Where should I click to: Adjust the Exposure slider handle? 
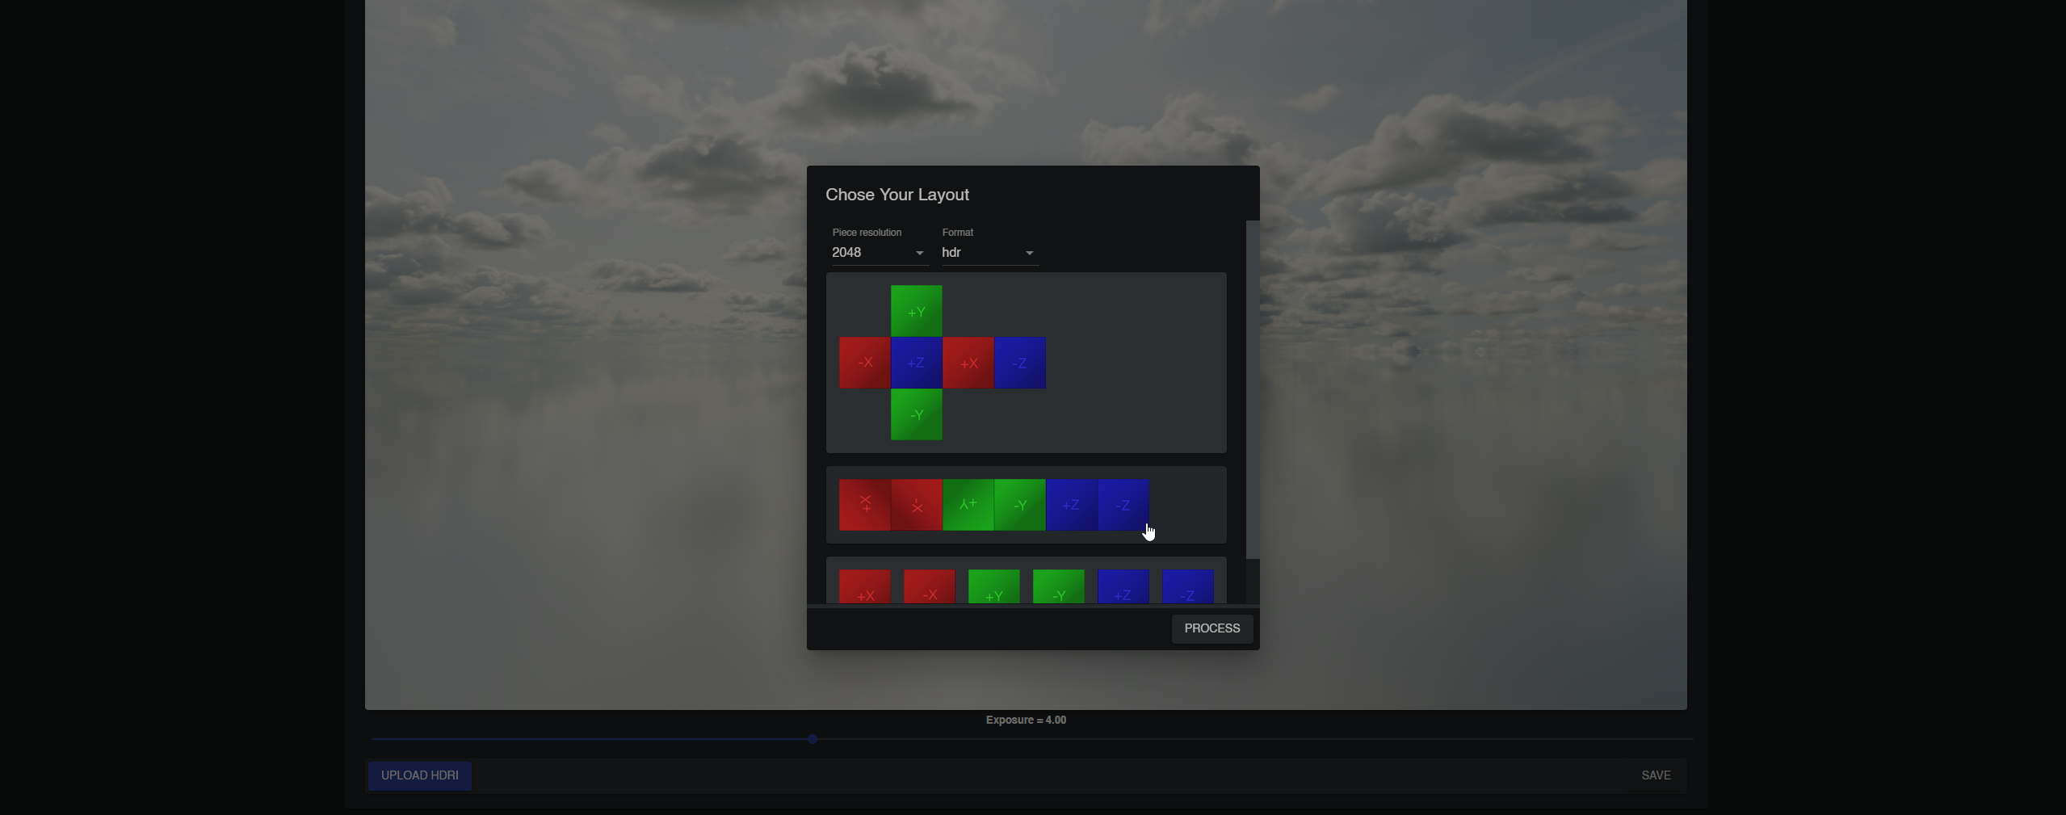[x=813, y=739]
